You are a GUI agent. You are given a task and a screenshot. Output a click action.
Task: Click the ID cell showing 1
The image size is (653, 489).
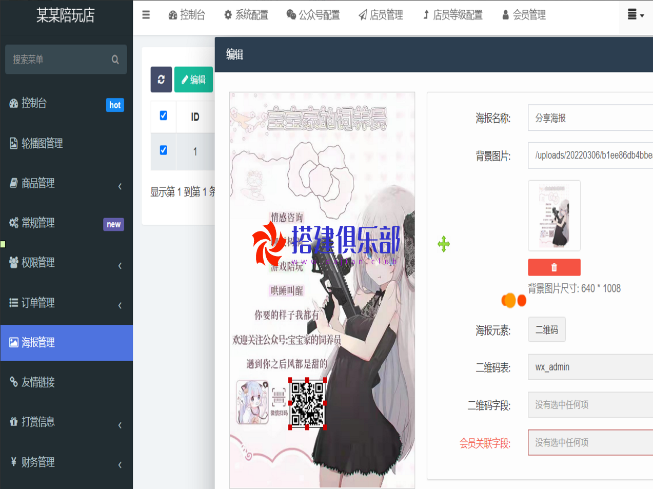(195, 152)
